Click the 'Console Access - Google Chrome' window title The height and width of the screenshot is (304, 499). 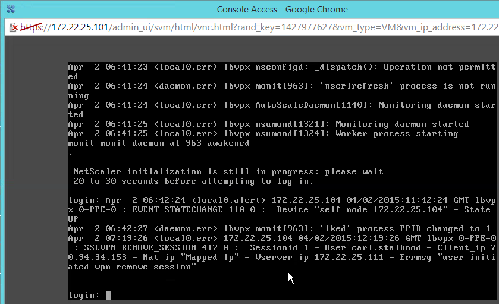283,10
